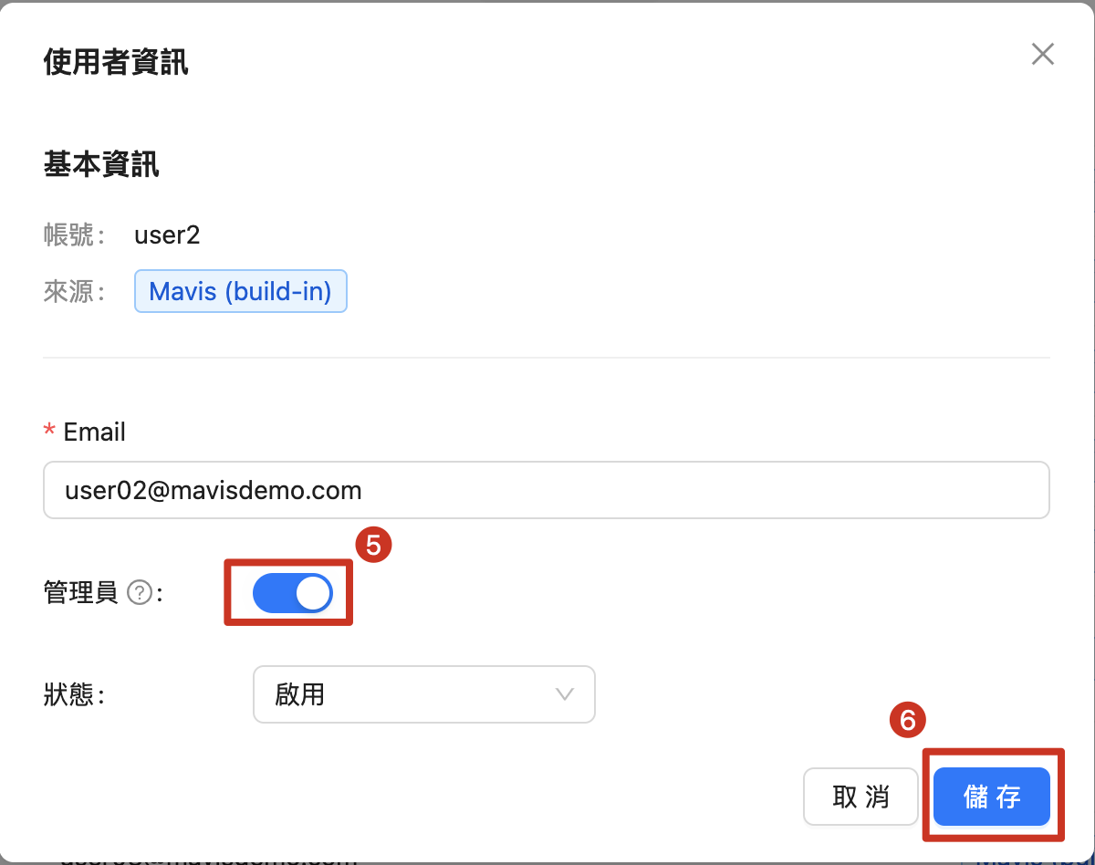Viewport: 1095px width, 865px height.
Task: Click the 帳號 label text
Action: point(69,235)
